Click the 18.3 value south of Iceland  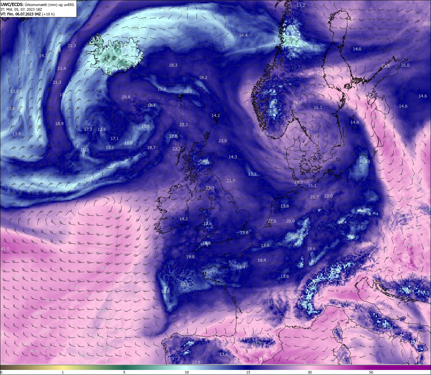(173, 65)
